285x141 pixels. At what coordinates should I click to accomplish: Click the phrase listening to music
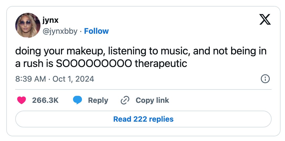point(148,51)
